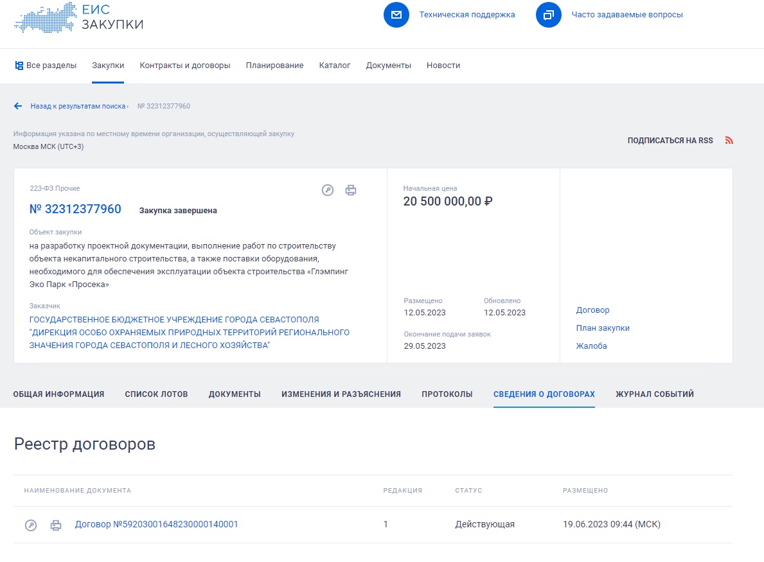Open the Контракты и договоры menu item

point(185,66)
